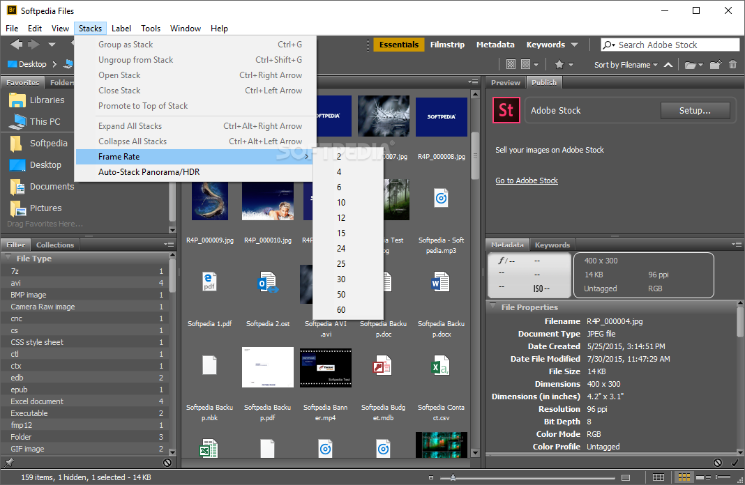Click the cancel metadata changes icon
This screenshot has width=745, height=485.
tap(717, 462)
